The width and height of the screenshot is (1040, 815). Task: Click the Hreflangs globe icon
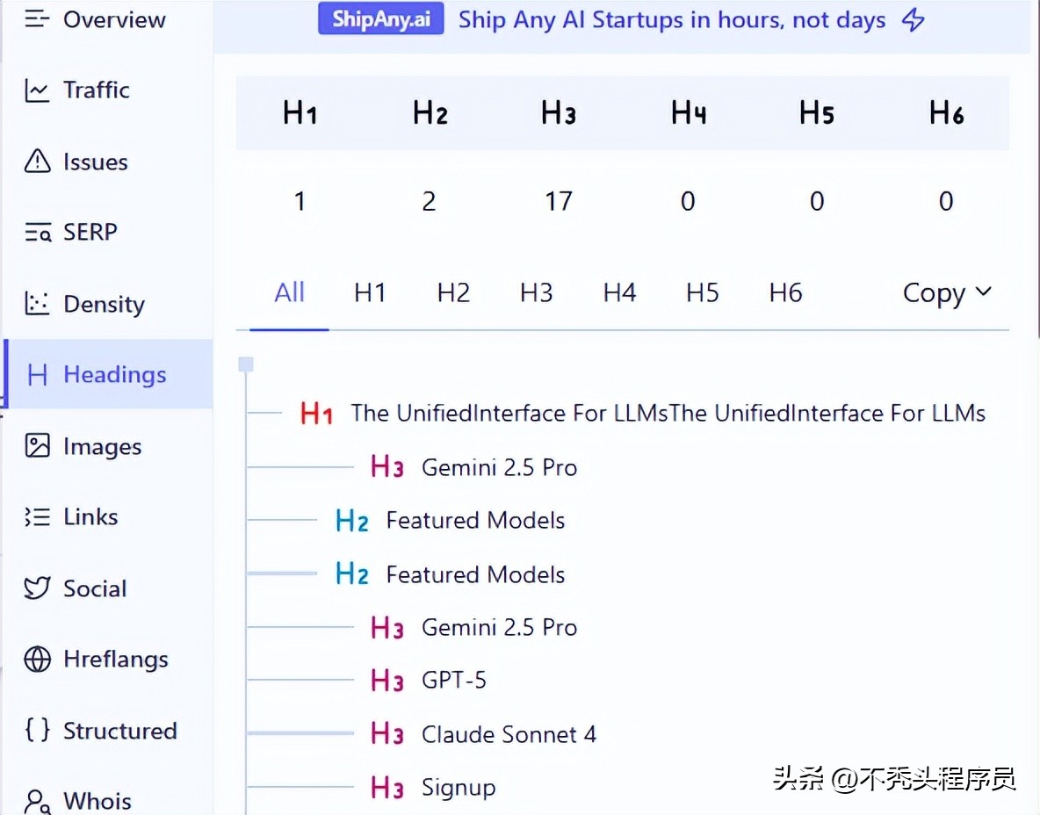click(x=37, y=660)
